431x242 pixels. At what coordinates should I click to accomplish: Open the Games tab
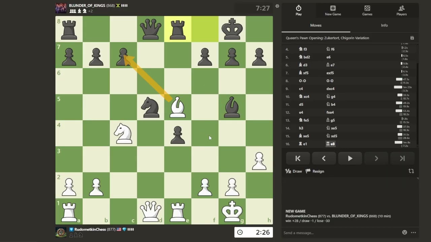point(367,10)
